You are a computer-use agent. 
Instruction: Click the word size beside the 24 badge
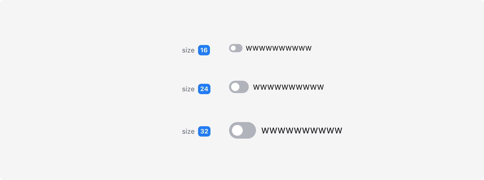click(x=188, y=89)
